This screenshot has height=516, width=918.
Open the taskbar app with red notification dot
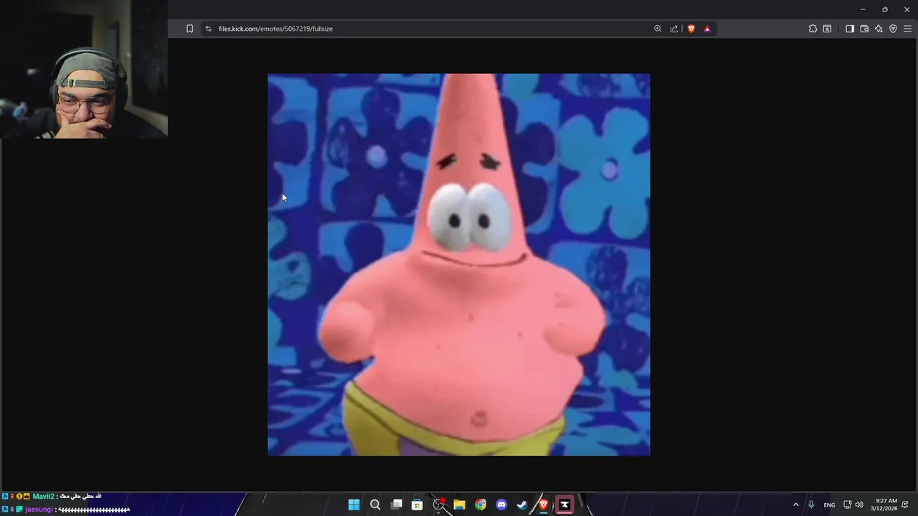coord(438,505)
